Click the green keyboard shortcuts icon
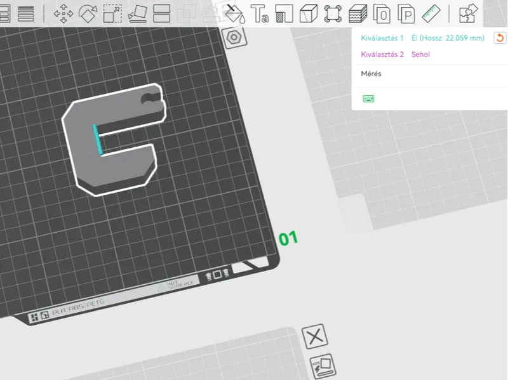Image resolution: width=508 pixels, height=380 pixels. click(x=368, y=99)
